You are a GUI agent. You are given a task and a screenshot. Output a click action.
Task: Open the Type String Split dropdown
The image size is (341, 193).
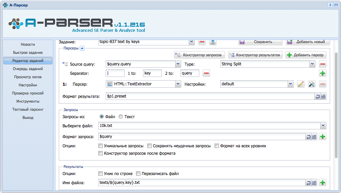click(x=312, y=64)
